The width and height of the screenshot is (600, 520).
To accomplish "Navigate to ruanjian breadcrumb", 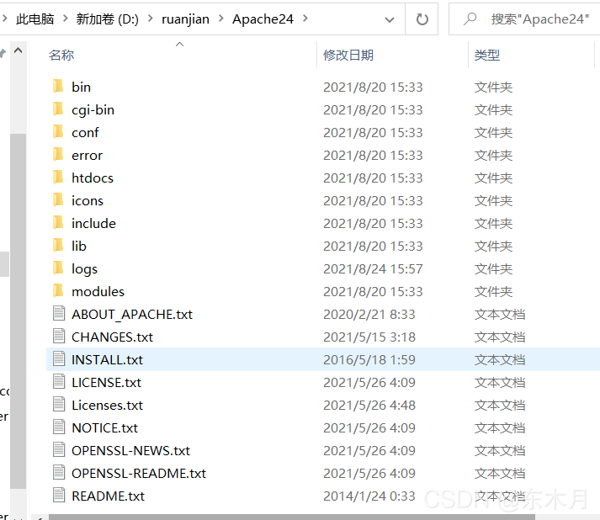I will pos(186,19).
